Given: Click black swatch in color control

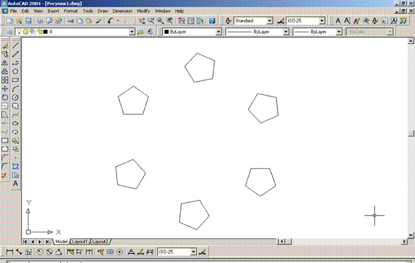Looking at the screenshot, I should point(166,32).
